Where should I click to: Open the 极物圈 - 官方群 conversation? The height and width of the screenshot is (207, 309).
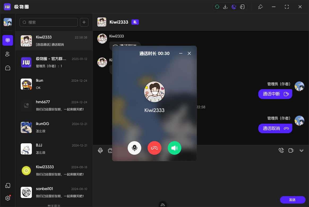click(x=54, y=62)
